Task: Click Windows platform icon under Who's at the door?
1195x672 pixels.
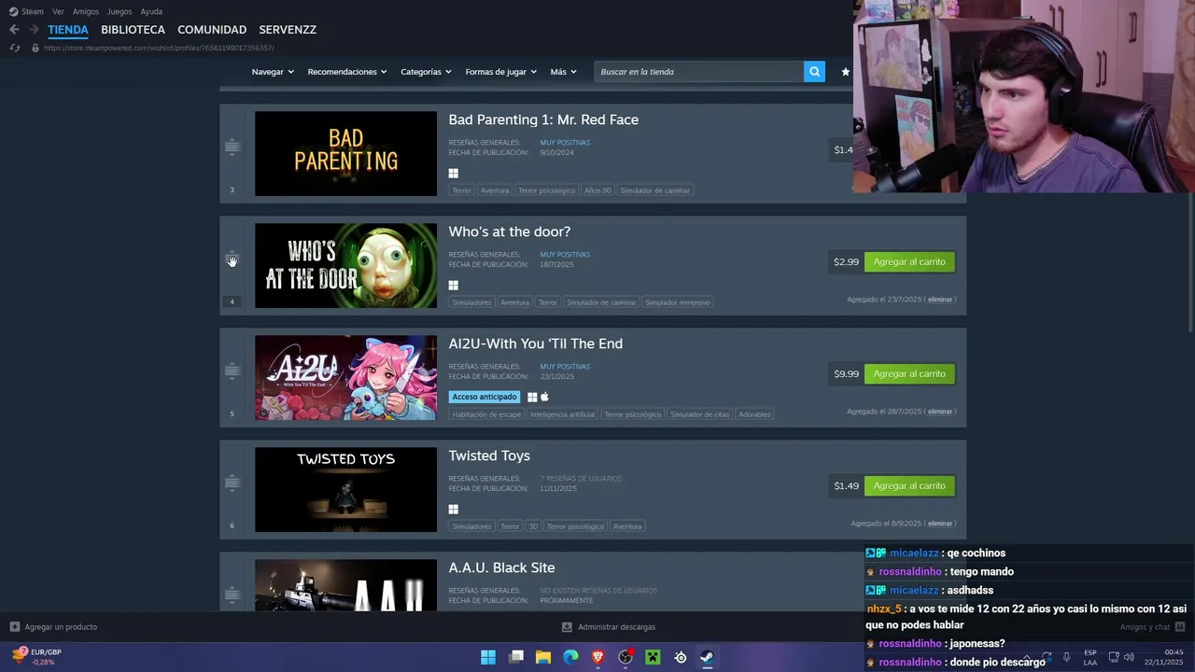Action: (453, 286)
